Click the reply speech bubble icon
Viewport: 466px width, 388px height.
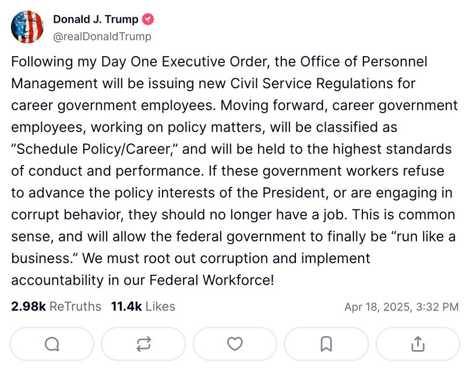pyautogui.click(x=52, y=344)
